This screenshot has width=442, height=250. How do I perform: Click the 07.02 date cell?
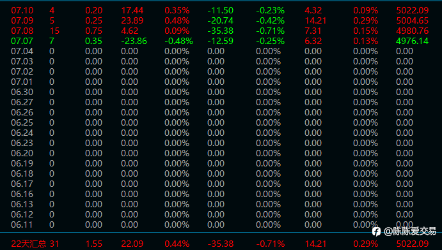click(x=22, y=71)
